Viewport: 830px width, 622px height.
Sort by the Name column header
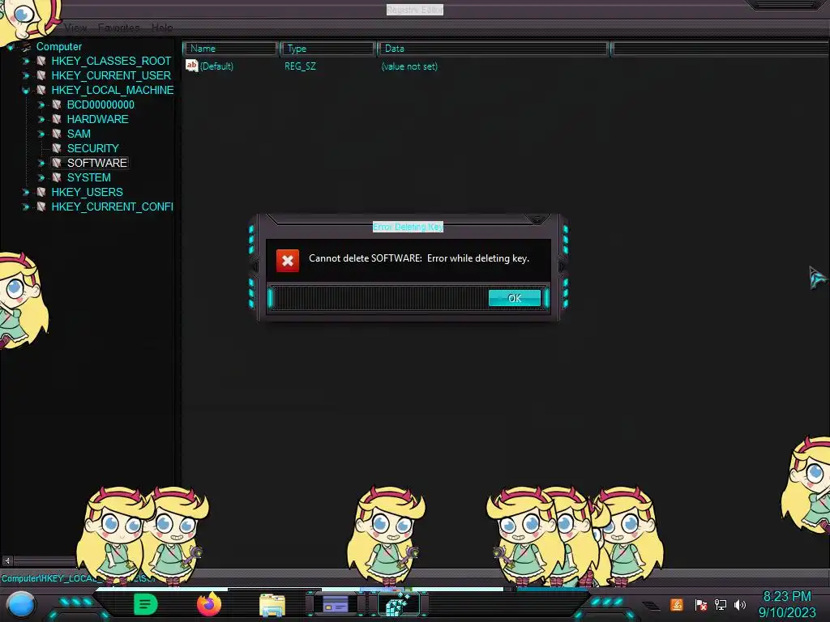pyautogui.click(x=230, y=49)
